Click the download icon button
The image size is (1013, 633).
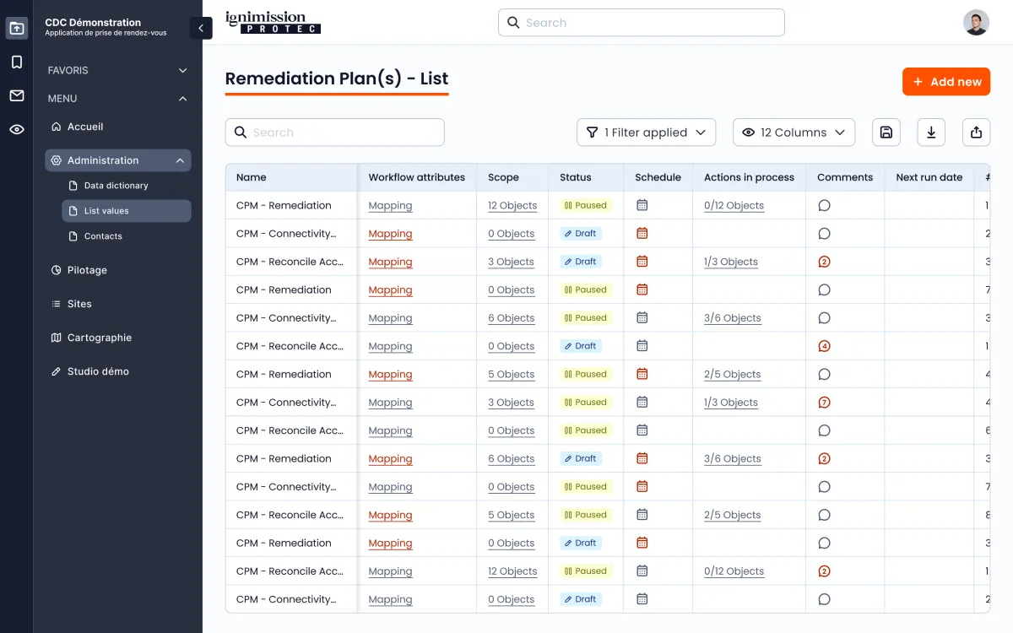click(x=931, y=133)
